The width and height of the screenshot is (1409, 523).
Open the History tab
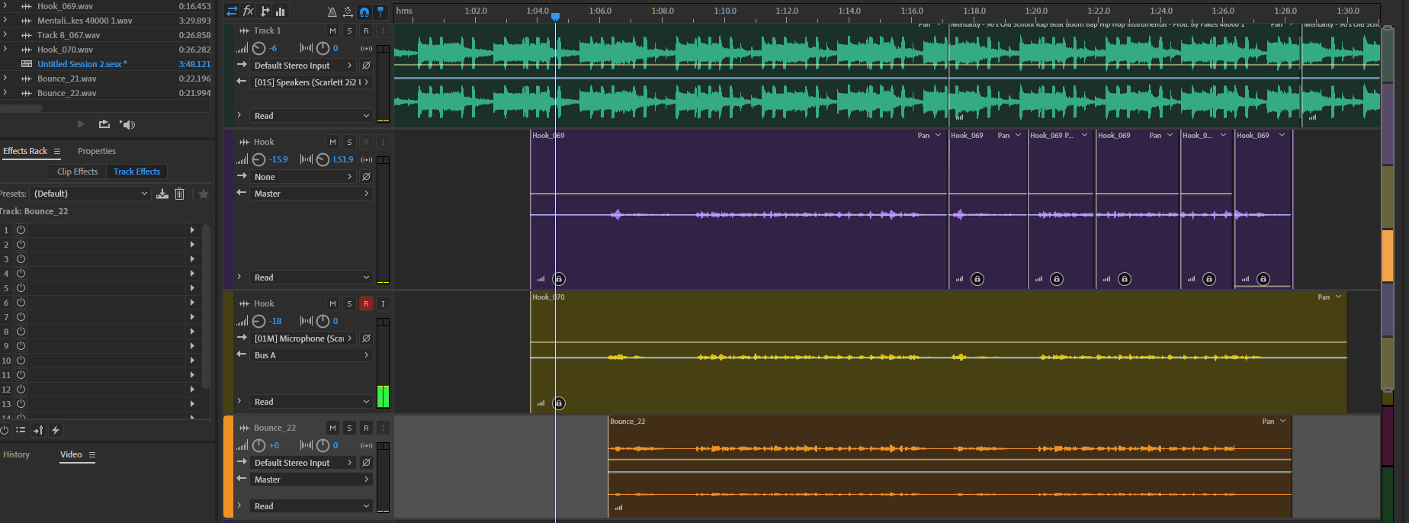(x=17, y=454)
